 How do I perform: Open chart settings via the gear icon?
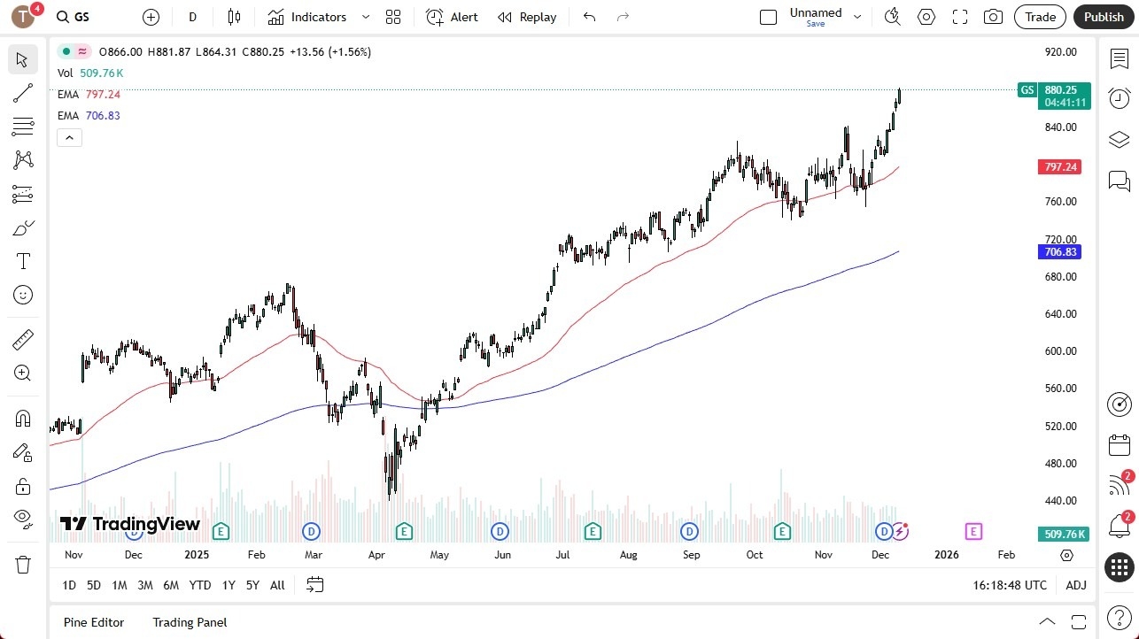926,16
